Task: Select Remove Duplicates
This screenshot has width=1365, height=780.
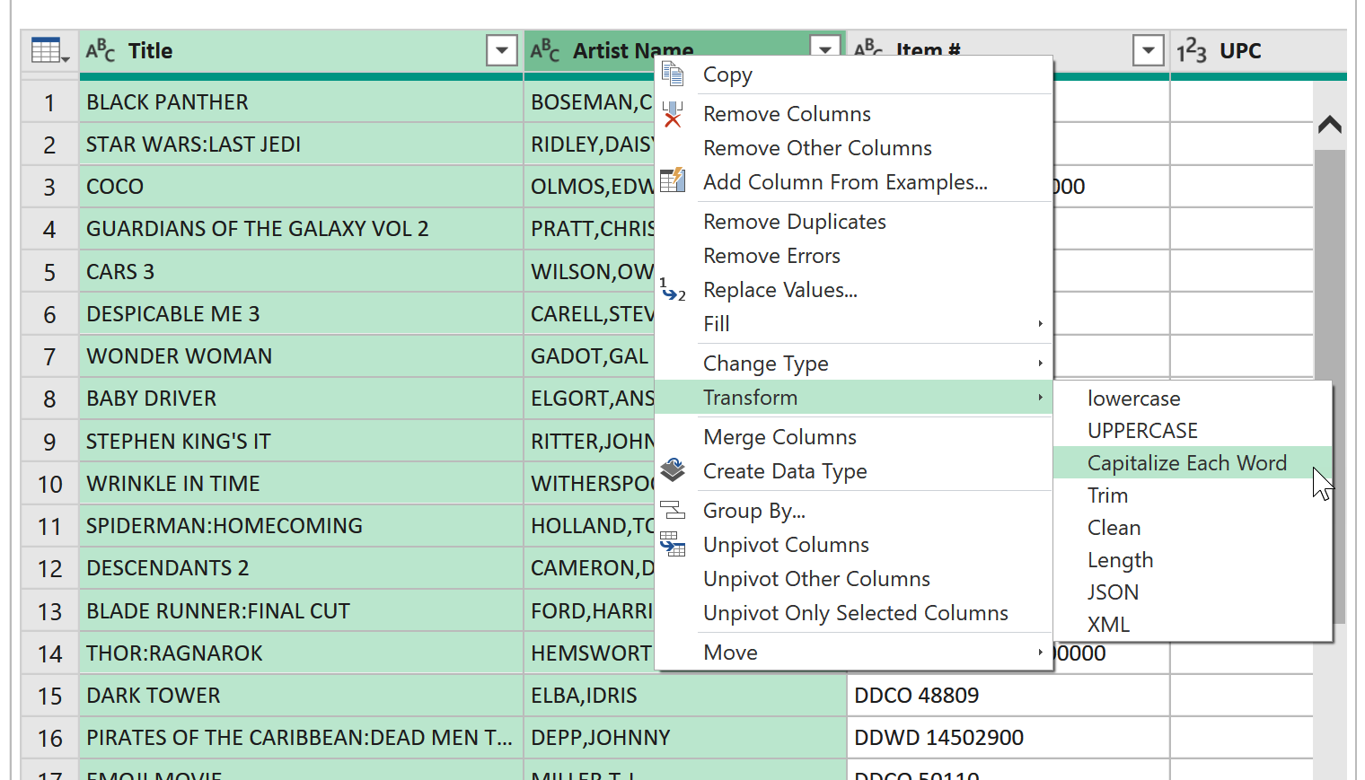Action: [x=853, y=222]
